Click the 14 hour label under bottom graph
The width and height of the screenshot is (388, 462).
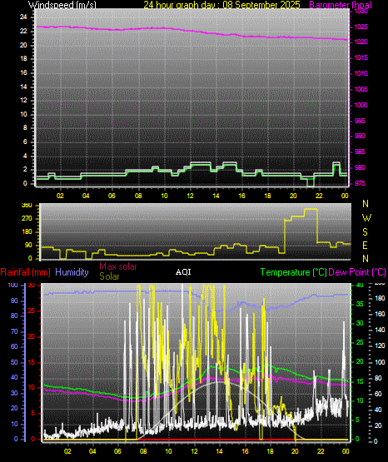tap(219, 451)
